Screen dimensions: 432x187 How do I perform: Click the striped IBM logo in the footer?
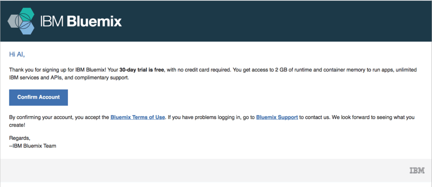coord(417,171)
